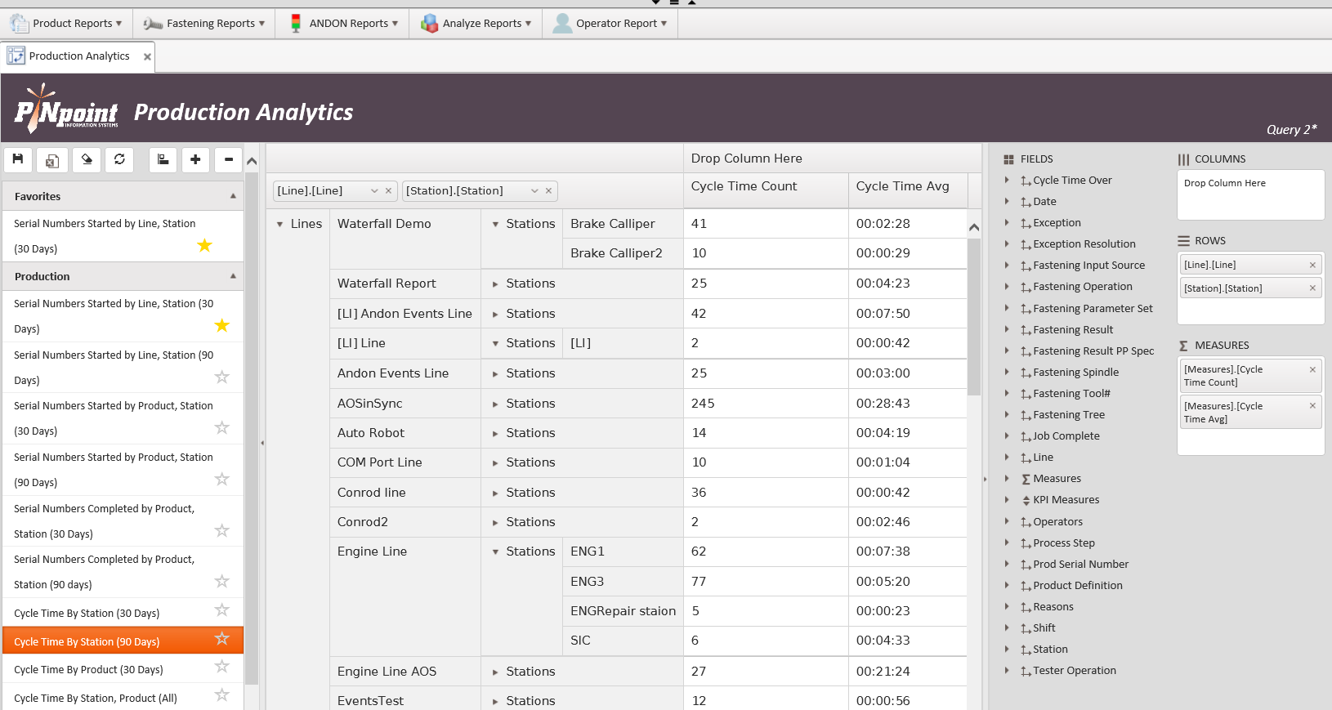The width and height of the screenshot is (1332, 710).
Task: Open the [Line].[Line] dropdown arrow
Action: (374, 191)
